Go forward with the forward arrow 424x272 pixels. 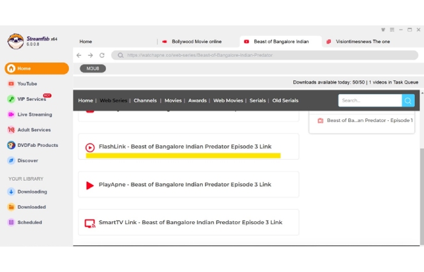coord(90,56)
